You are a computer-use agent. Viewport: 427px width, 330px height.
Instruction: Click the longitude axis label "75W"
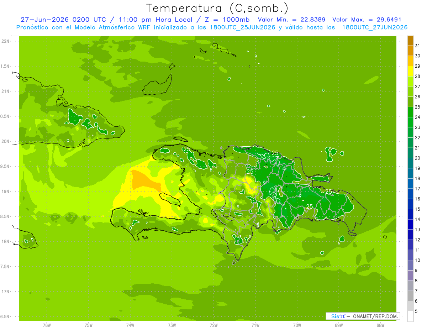tap(88, 325)
